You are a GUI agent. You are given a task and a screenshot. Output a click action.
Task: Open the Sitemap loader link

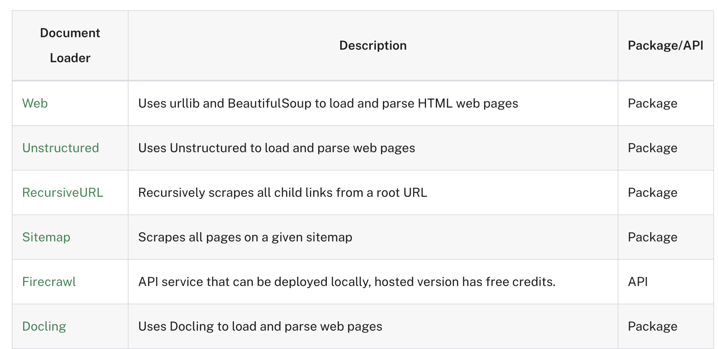pyautogui.click(x=46, y=237)
